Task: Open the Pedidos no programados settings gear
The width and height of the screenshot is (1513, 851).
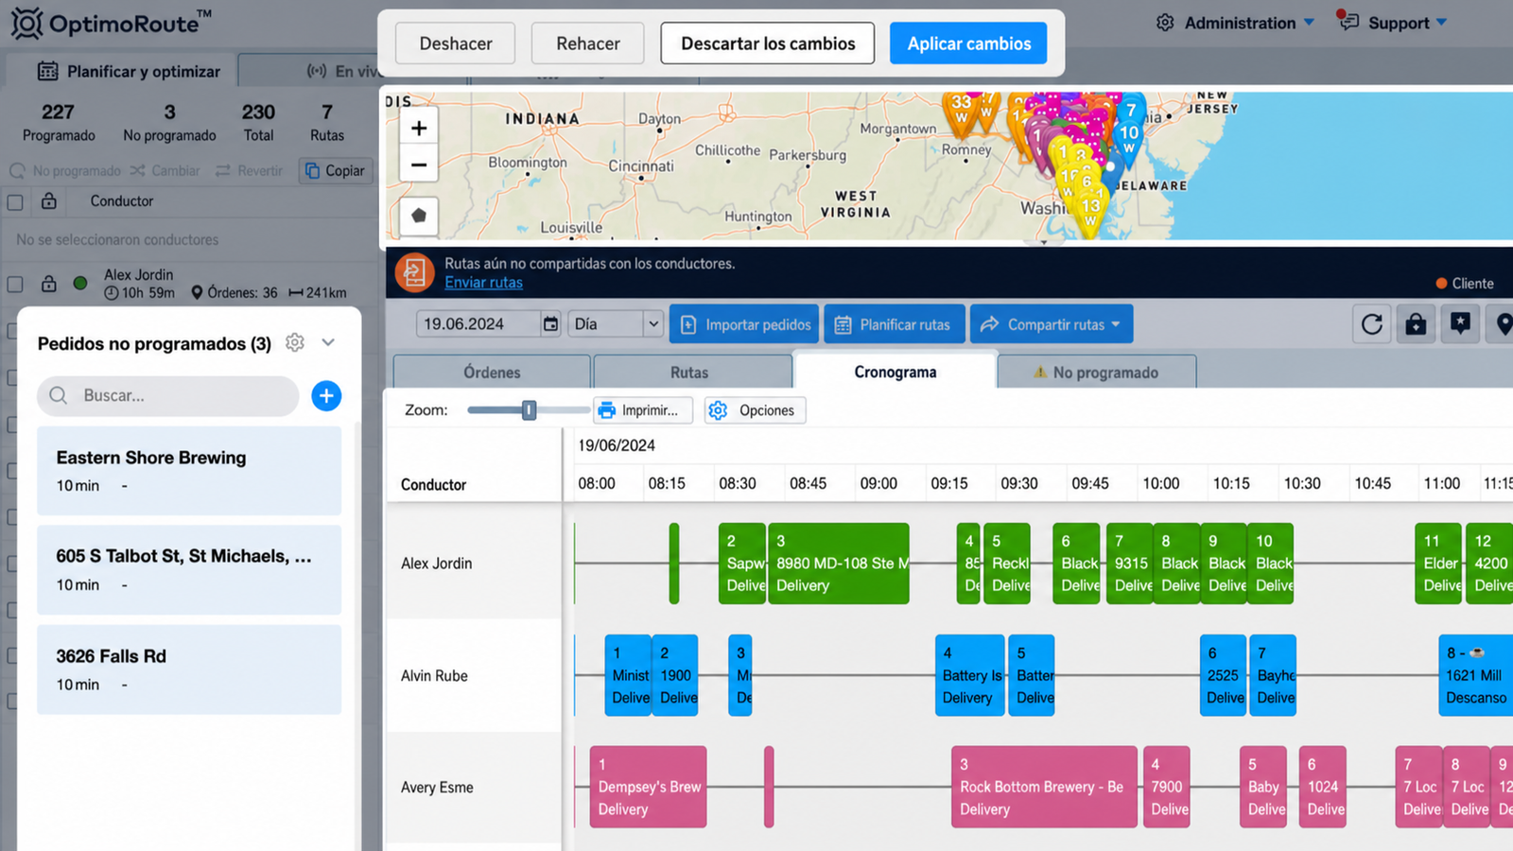Action: point(295,342)
